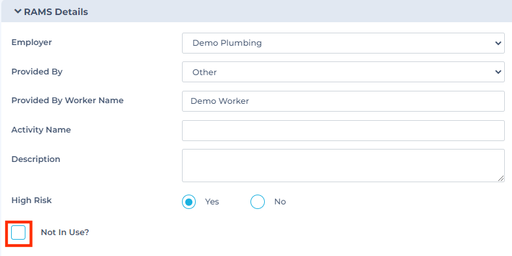This screenshot has height=256, width=512.
Task: Click into the empty Activity Name field
Action: point(343,131)
